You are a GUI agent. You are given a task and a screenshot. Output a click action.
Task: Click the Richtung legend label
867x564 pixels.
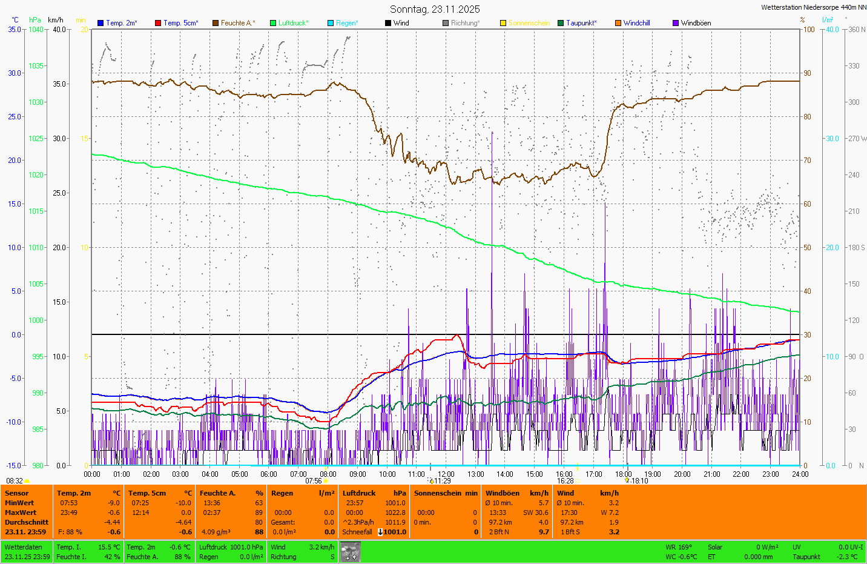click(465, 23)
